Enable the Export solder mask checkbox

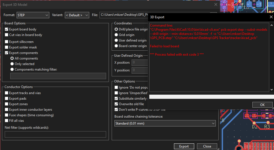click(x=6, y=47)
